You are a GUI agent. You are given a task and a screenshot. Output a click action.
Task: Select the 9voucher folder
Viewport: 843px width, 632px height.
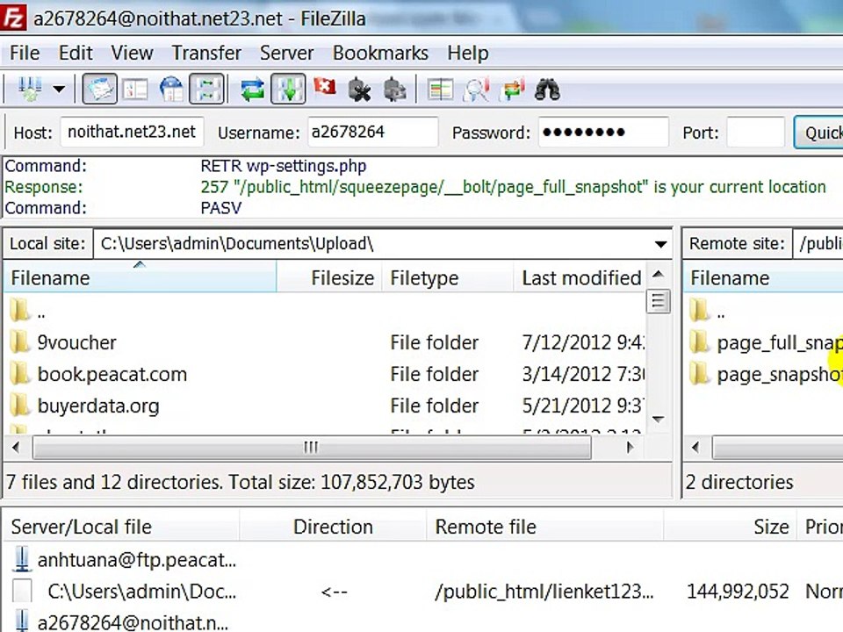click(63, 342)
